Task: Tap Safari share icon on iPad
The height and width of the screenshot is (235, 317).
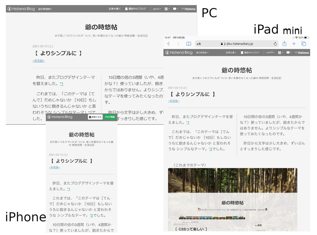Action: [284, 44]
